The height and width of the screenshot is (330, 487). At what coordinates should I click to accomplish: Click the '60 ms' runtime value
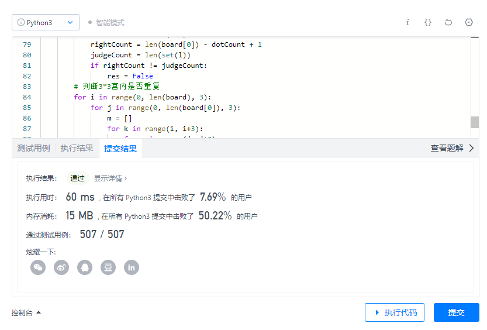point(80,197)
